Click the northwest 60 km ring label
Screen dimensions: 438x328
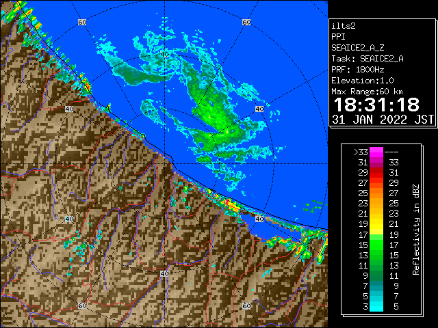click(x=82, y=22)
